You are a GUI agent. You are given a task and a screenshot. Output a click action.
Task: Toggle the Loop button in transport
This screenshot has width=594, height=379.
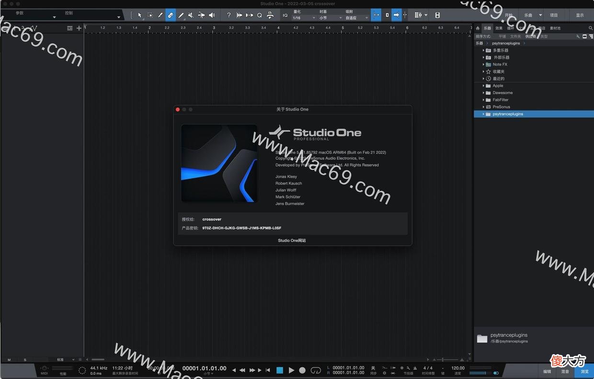[315, 370]
